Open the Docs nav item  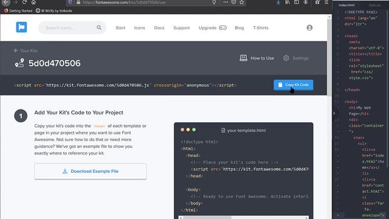pyautogui.click(x=159, y=28)
